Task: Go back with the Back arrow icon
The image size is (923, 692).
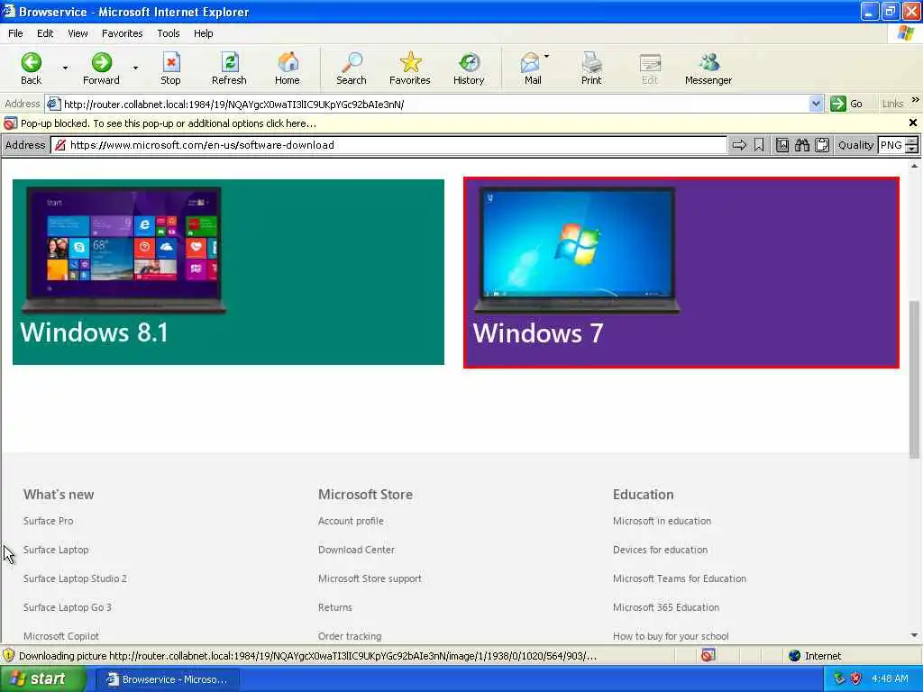Action: click(x=32, y=62)
